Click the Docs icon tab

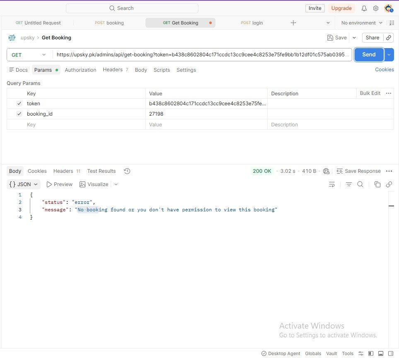tap(18, 70)
